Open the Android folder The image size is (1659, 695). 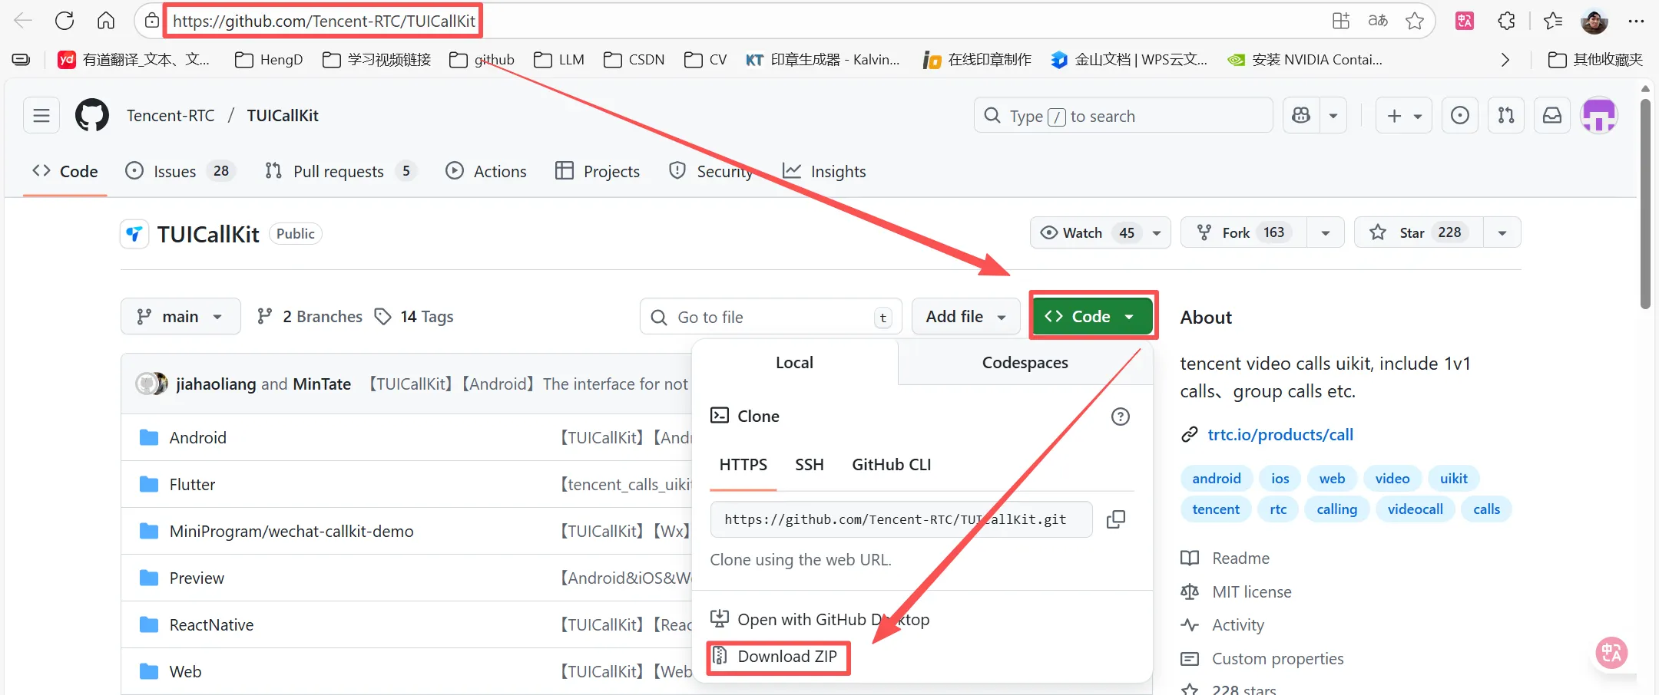click(x=197, y=437)
